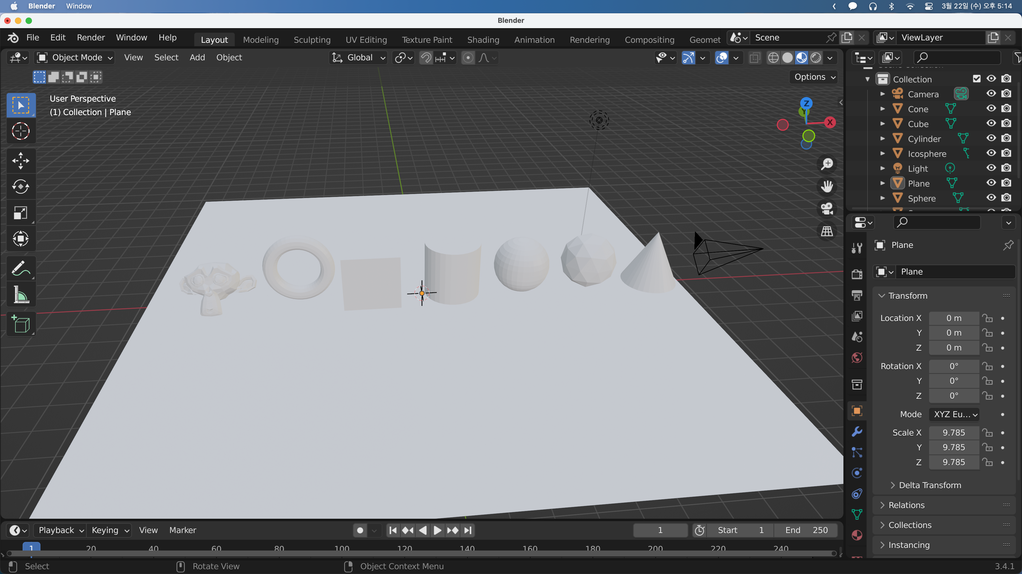Open the Render menu
1022x574 pixels.
tap(91, 38)
